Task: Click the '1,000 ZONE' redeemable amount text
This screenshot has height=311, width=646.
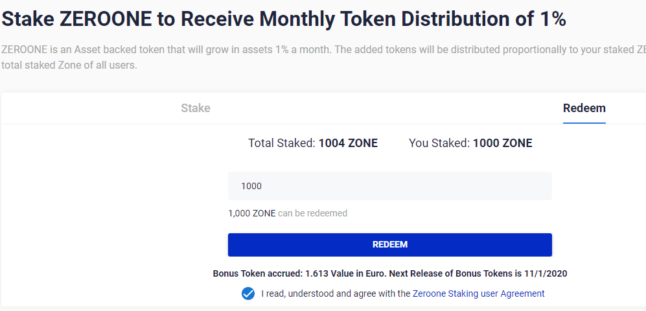Action: point(251,213)
